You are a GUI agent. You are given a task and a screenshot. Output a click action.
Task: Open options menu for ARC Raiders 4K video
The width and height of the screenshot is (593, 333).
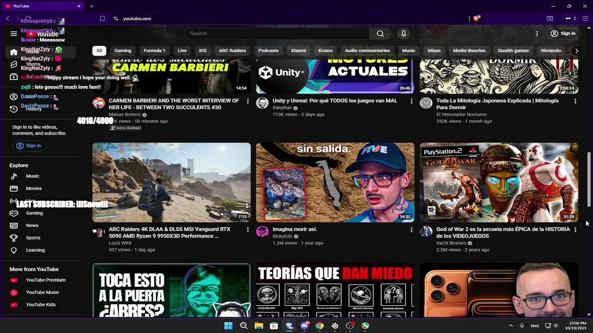(x=247, y=229)
